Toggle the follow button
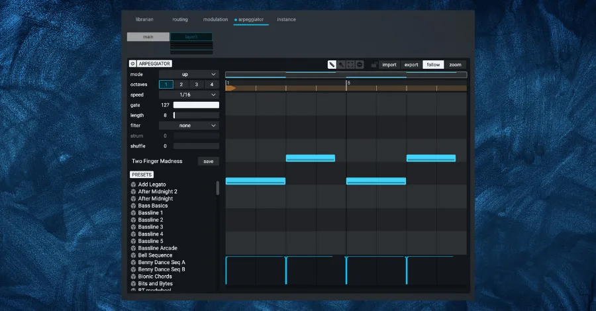Image resolution: width=596 pixels, height=311 pixels. click(x=433, y=65)
